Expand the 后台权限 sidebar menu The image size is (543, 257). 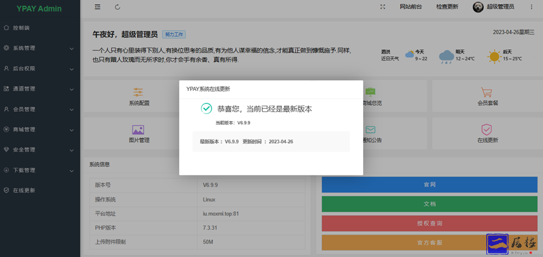pos(40,69)
